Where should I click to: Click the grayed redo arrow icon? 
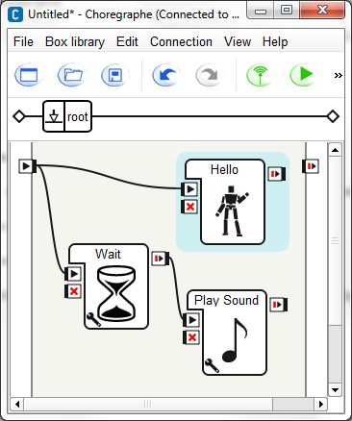coord(210,75)
